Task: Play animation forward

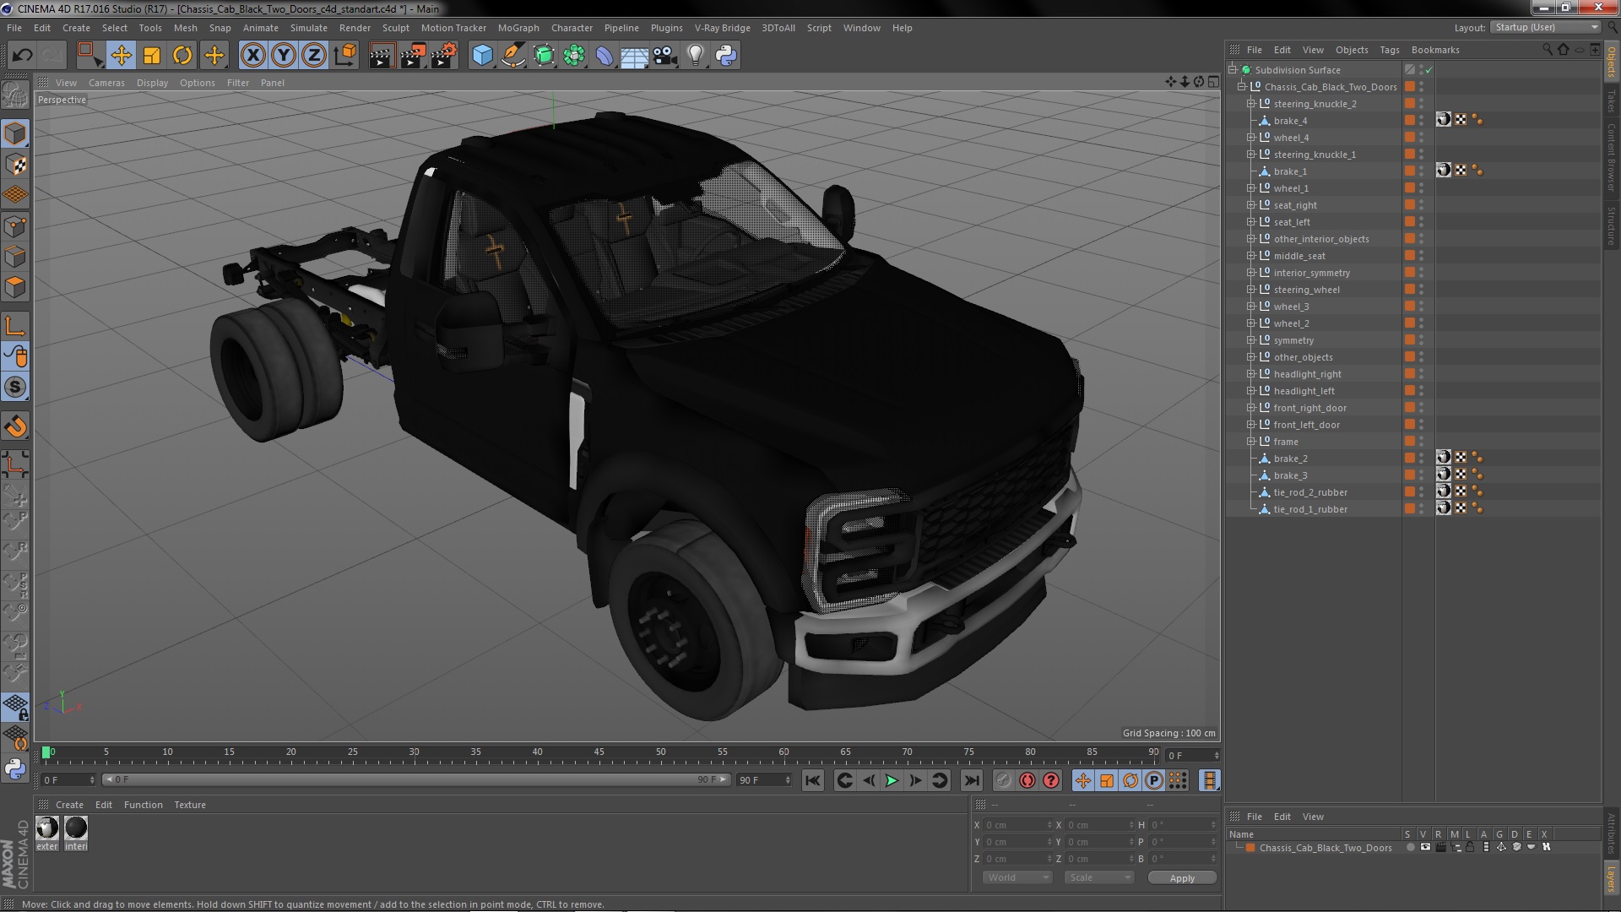Action: (x=892, y=781)
